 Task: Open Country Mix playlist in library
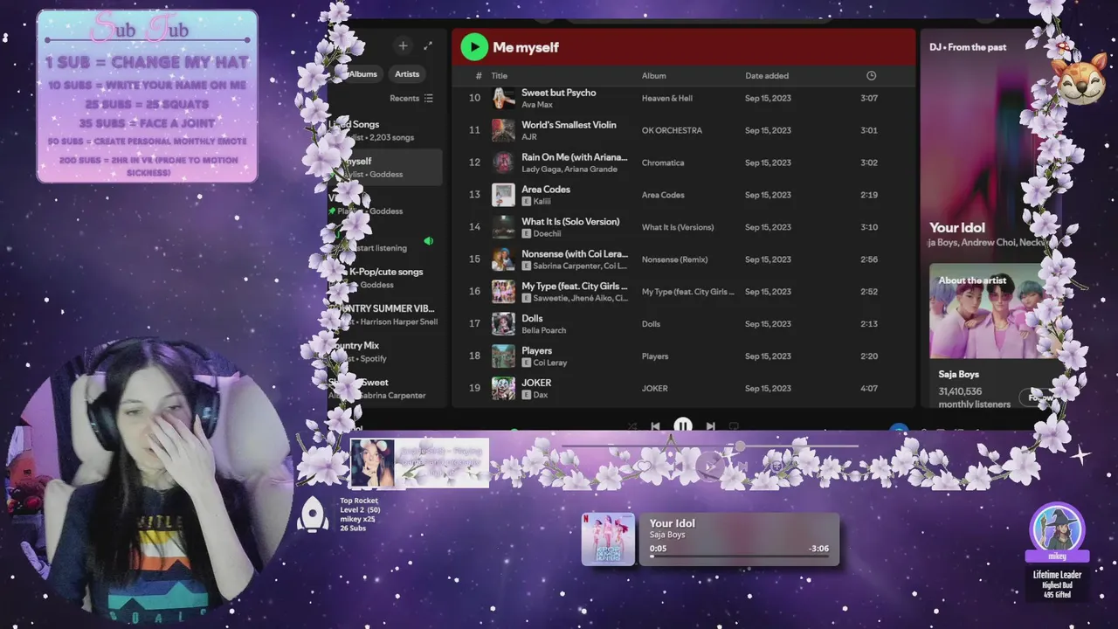[x=384, y=351]
